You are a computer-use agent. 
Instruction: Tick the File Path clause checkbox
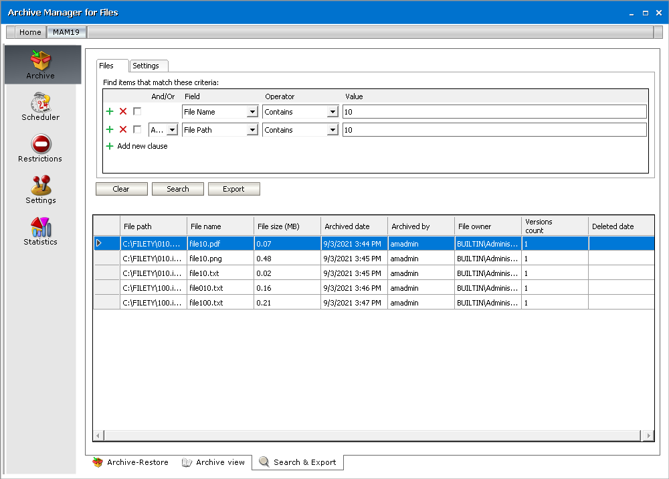tap(137, 130)
